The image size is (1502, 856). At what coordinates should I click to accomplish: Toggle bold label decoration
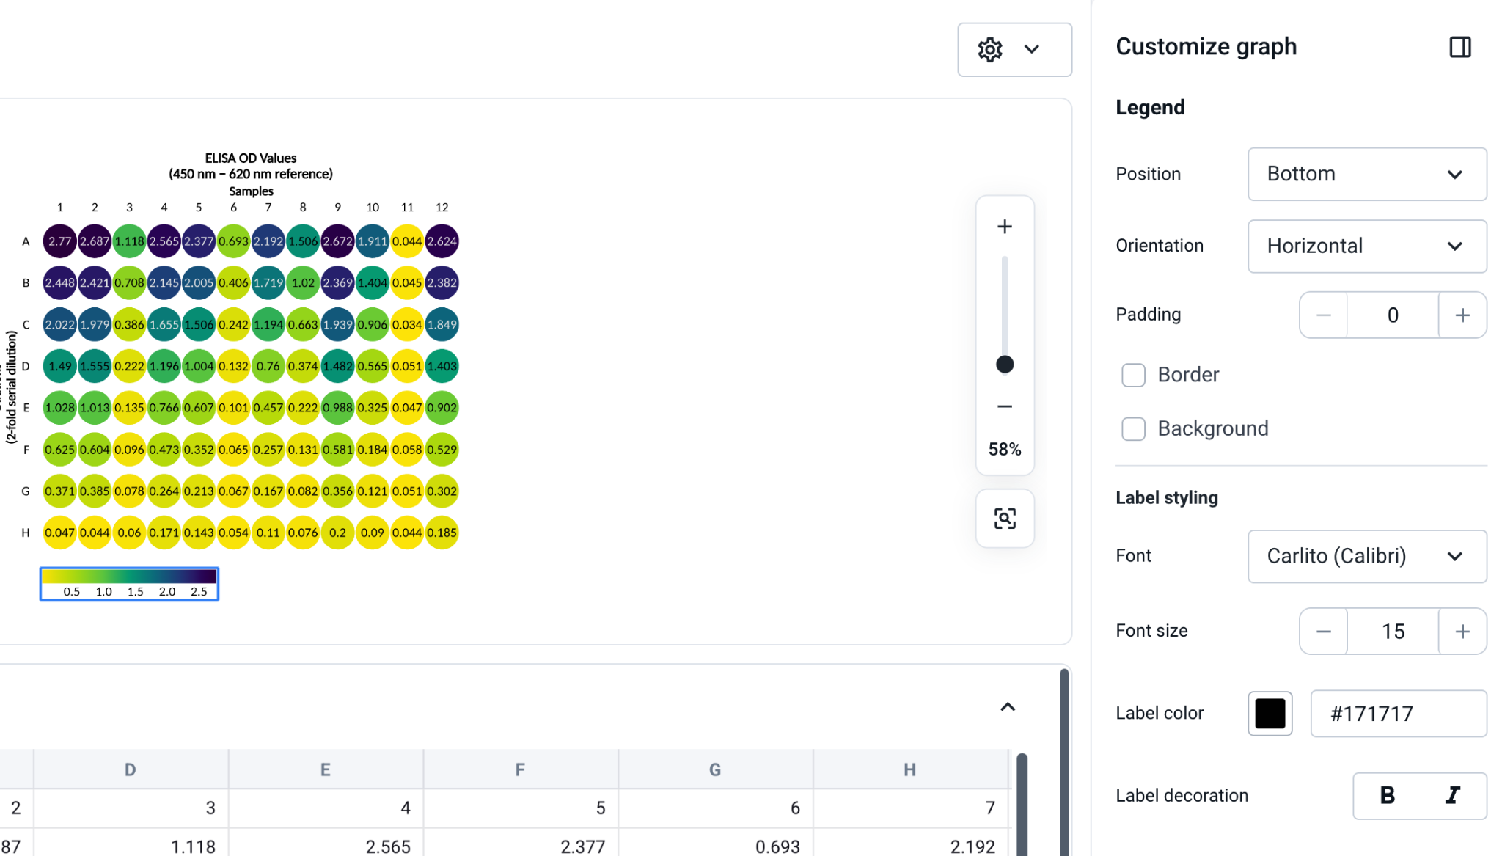[x=1387, y=795]
